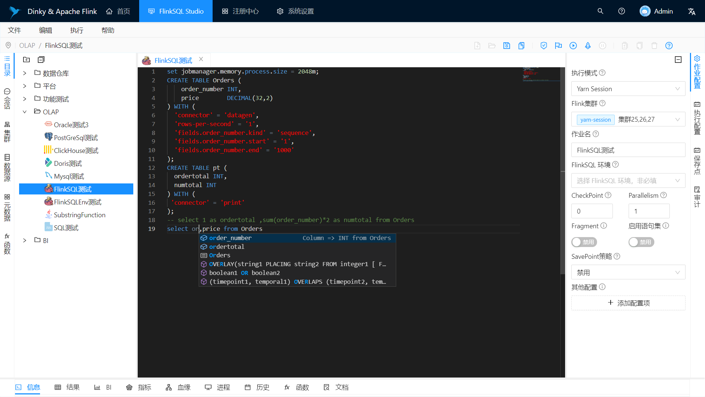Viewport: 705px width, 397px height.
Task: Select ordertotal autocomplete suggestion
Action: coord(297,247)
